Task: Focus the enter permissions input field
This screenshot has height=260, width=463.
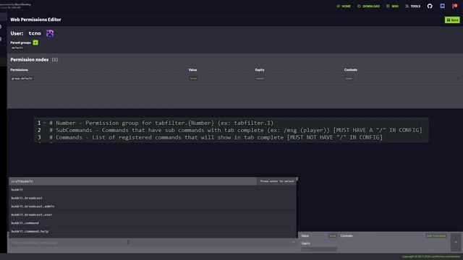Action: [x=152, y=243]
